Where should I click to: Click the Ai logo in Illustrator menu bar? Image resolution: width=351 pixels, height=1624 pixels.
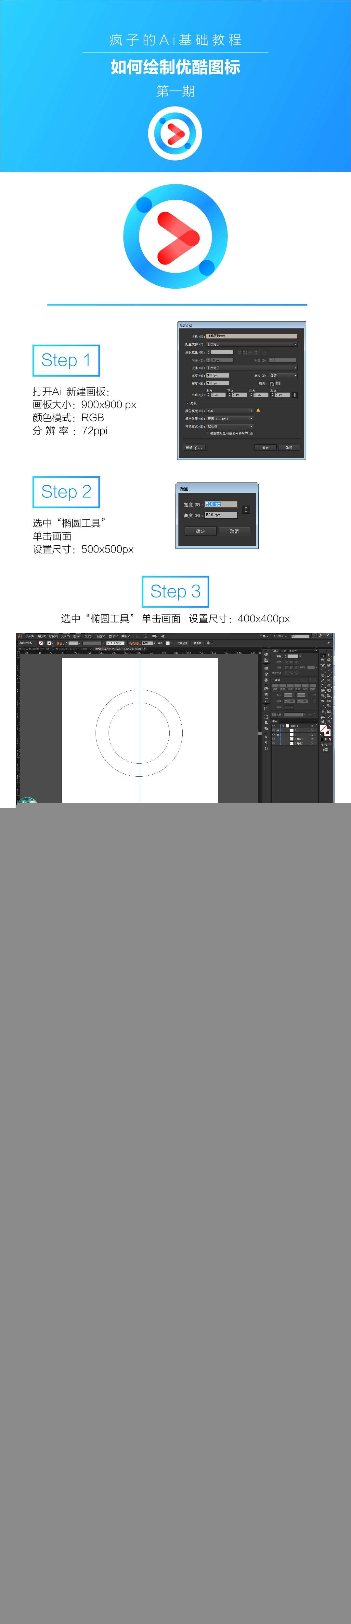[19, 636]
